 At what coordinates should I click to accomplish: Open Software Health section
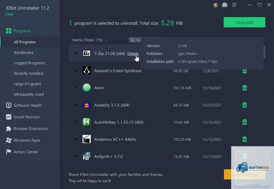tap(28, 105)
